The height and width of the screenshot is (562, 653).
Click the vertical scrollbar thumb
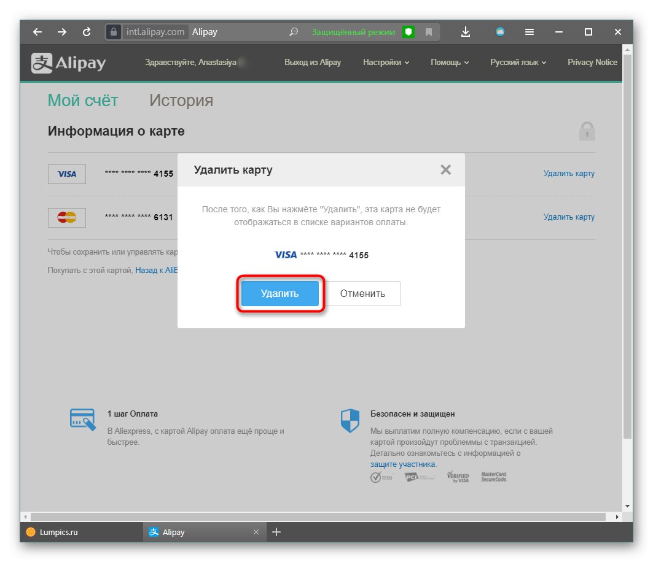(x=628, y=246)
